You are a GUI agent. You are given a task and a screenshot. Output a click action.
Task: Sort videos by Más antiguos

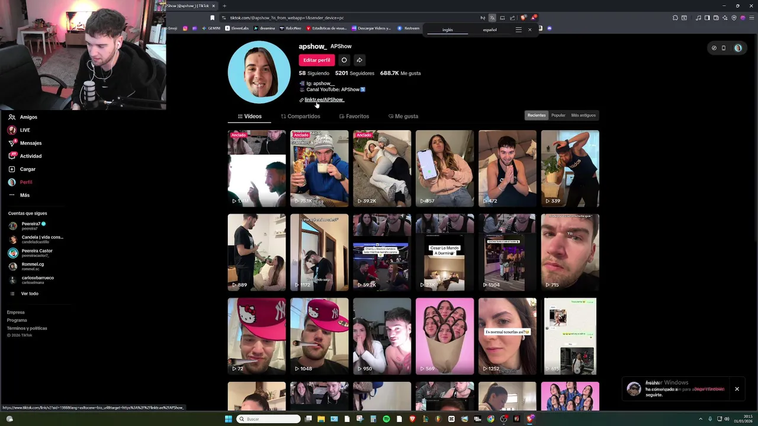[x=583, y=115]
